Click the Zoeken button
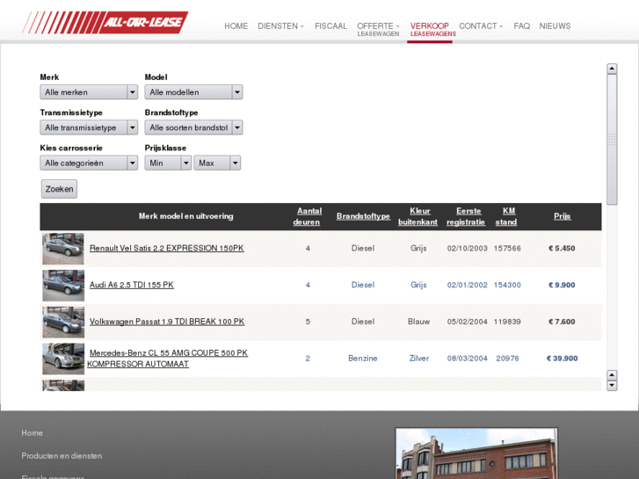The image size is (639, 479). (59, 189)
